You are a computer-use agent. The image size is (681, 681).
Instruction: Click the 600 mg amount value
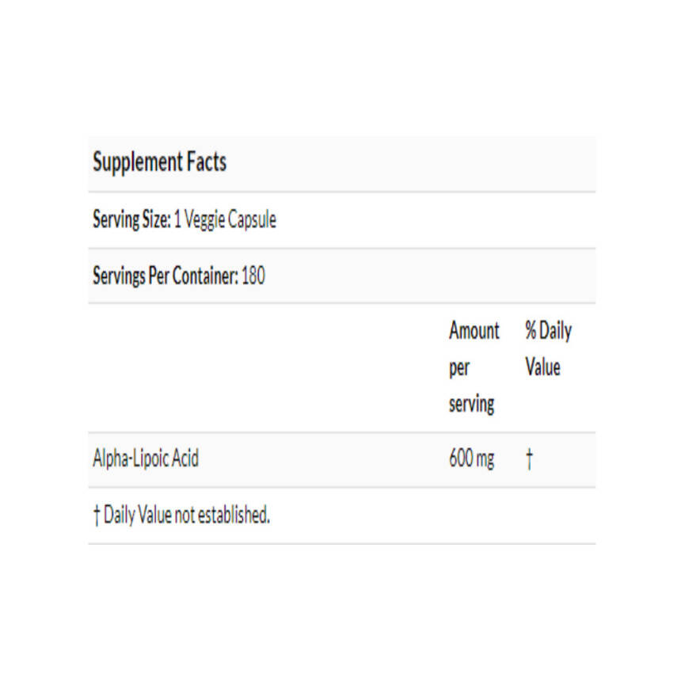click(x=471, y=458)
